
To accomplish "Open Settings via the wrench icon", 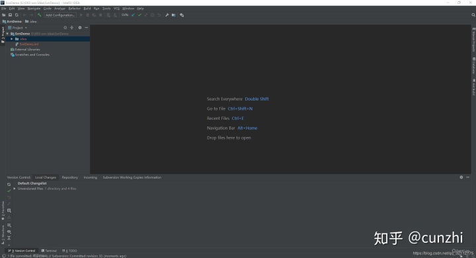I will (x=167, y=15).
